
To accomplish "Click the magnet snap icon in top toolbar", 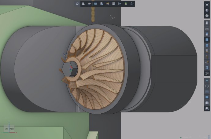I will click(77, 4).
